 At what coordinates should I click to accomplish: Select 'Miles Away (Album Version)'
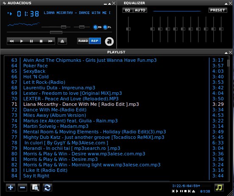[55, 116]
